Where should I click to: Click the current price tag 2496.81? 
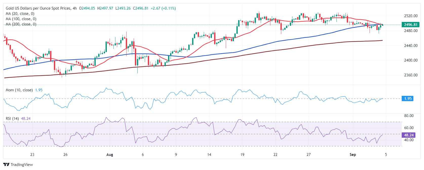(x=410, y=25)
